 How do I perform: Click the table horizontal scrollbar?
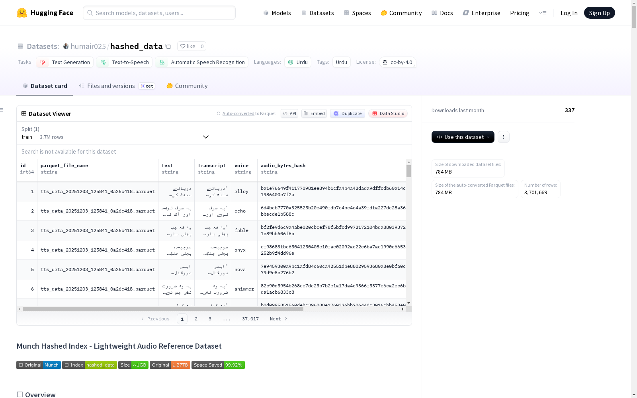(163, 309)
